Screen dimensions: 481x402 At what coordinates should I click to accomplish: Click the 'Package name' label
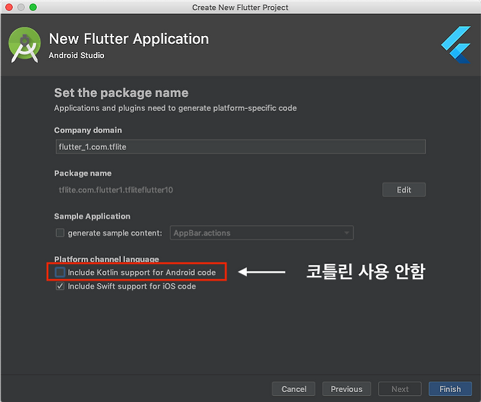[x=83, y=173]
